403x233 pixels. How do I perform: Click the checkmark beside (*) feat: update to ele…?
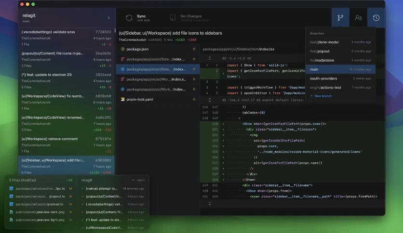tap(82, 220)
